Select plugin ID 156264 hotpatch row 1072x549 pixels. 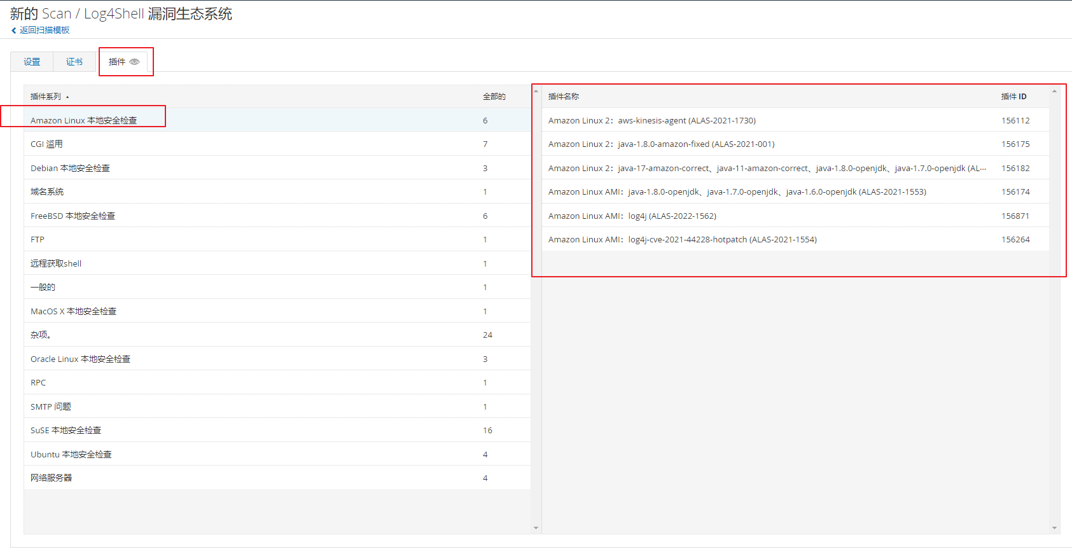pyautogui.click(x=682, y=240)
